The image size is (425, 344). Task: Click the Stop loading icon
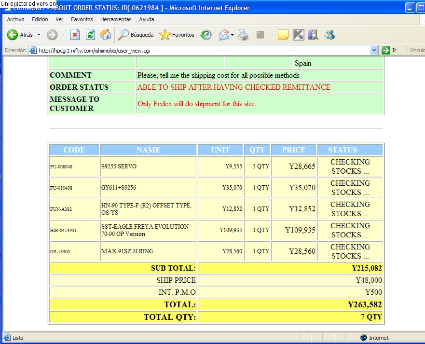(x=75, y=35)
